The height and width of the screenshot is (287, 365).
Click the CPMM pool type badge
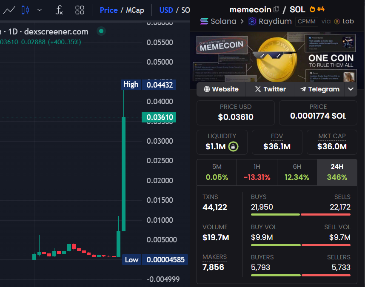307,21
